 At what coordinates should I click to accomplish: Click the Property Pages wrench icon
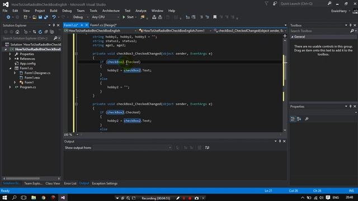click(x=307, y=119)
